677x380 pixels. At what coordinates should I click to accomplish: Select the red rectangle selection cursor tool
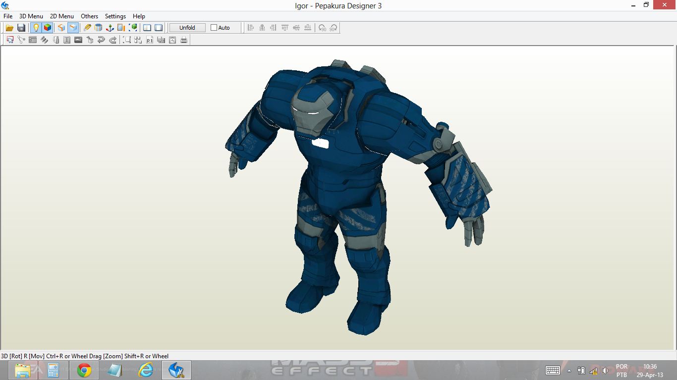[x=10, y=40]
